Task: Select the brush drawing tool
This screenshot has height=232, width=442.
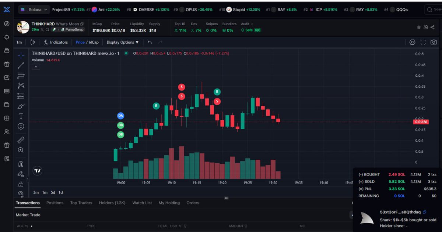Action: tap(21, 106)
